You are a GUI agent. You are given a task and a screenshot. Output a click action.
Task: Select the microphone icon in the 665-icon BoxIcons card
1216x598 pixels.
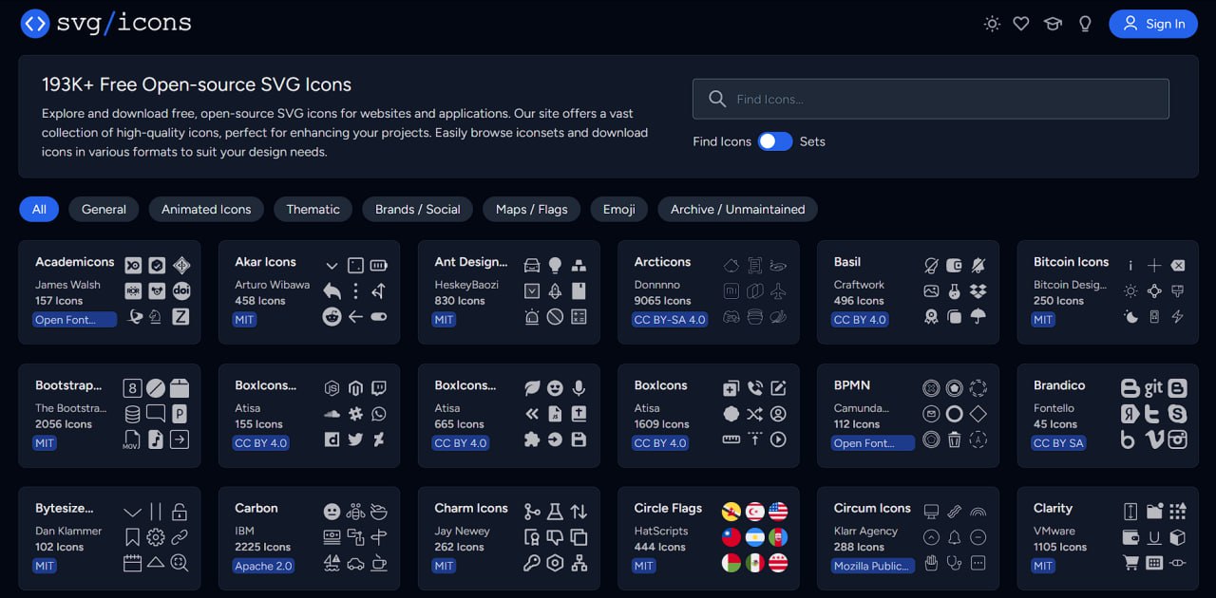(x=579, y=388)
